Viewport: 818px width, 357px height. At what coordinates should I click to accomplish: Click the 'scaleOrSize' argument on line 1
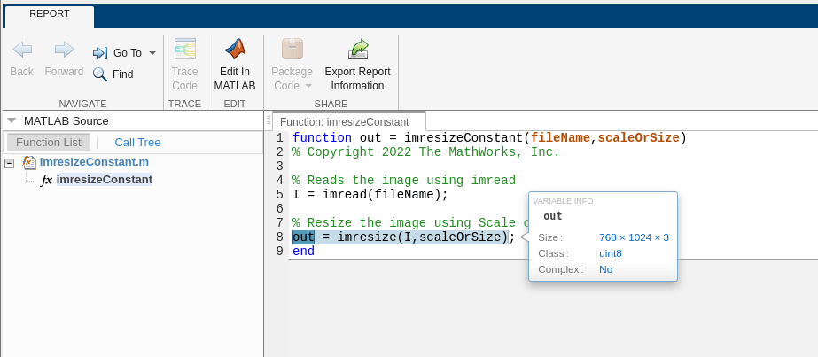(638, 137)
